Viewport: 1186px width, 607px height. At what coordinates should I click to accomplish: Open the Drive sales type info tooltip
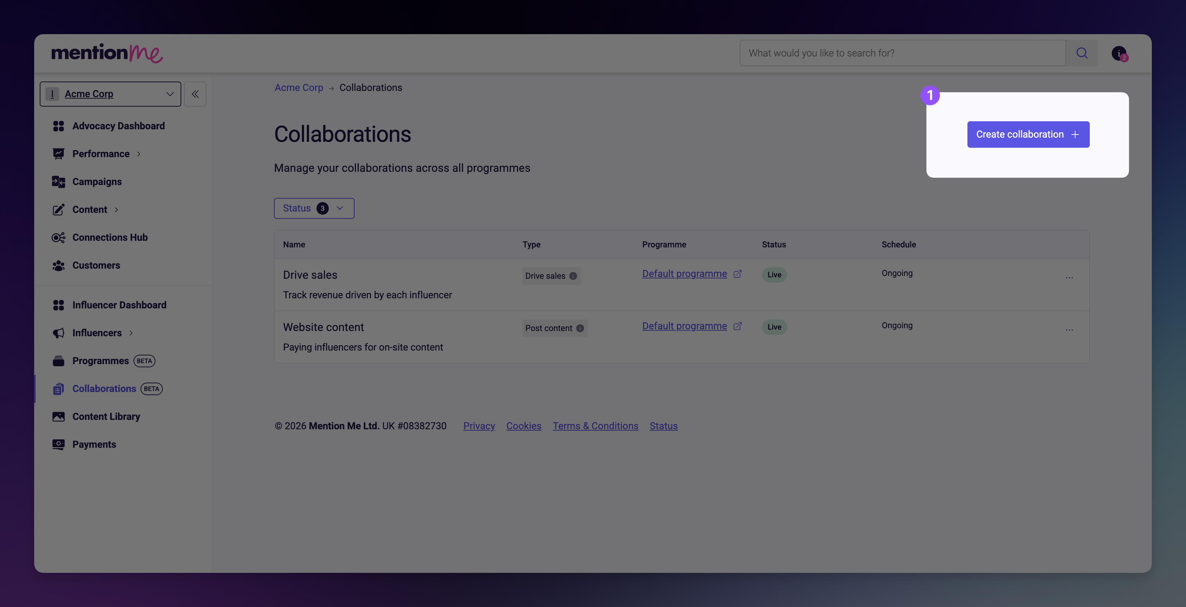[573, 276]
